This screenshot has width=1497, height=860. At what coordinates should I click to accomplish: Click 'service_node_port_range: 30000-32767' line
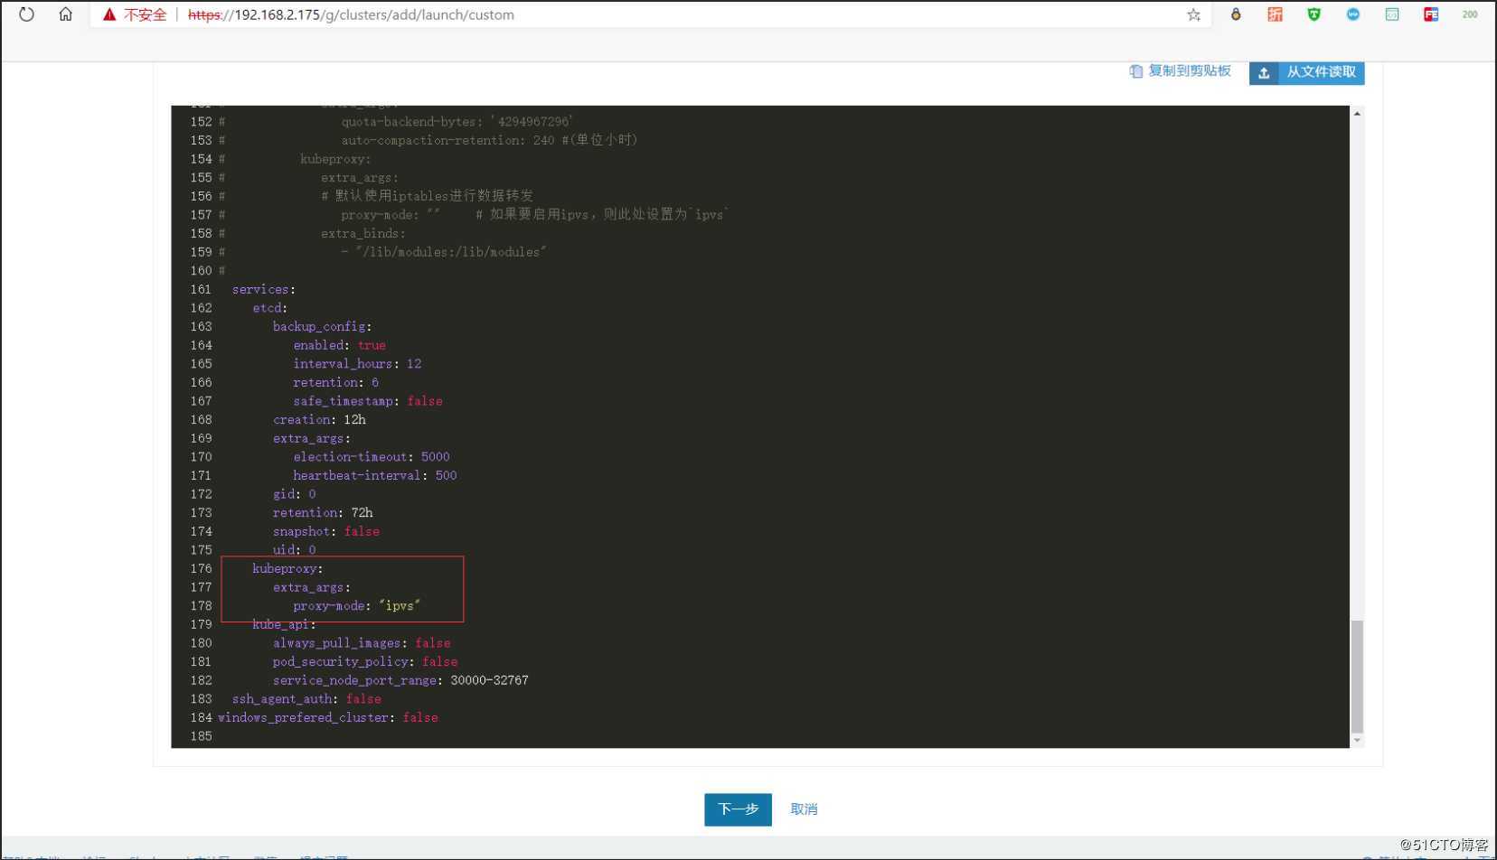click(x=400, y=680)
